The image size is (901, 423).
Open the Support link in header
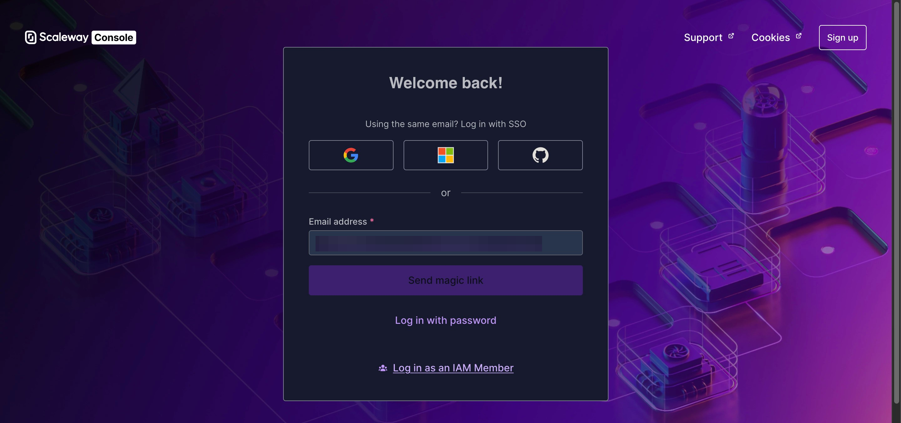tap(703, 38)
